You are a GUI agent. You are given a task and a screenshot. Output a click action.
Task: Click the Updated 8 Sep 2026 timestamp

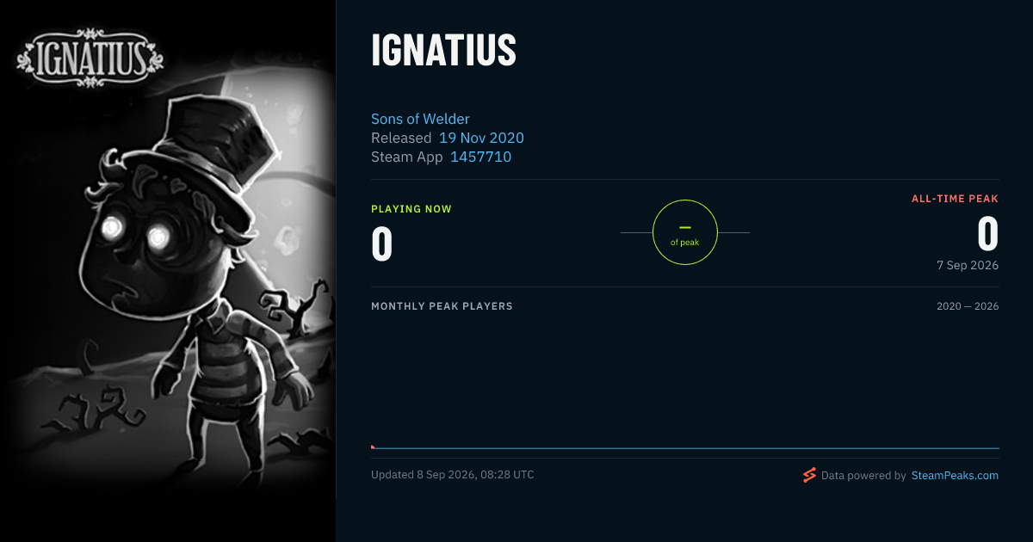453,475
